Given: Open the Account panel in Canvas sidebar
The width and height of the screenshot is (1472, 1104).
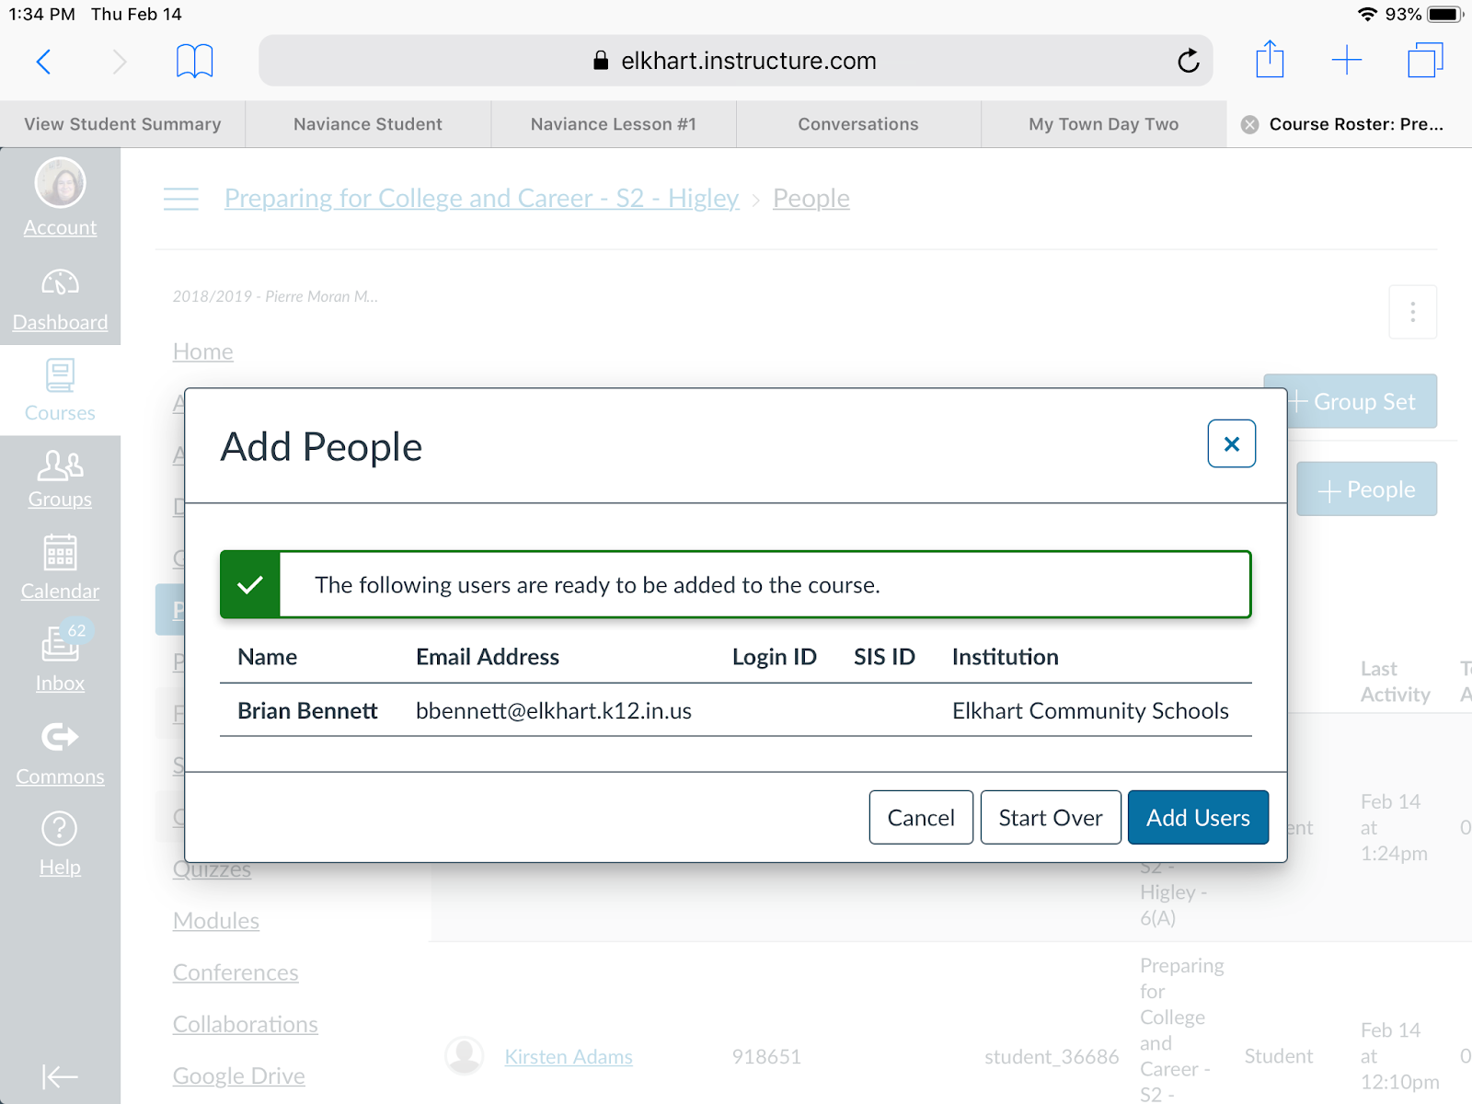Looking at the screenshot, I should coord(59,198).
